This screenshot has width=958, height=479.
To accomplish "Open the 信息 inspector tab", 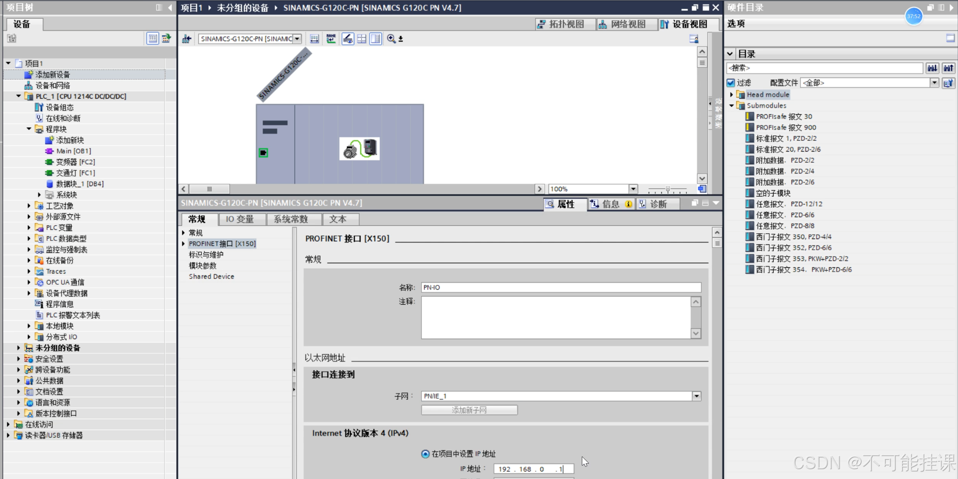I will (611, 204).
